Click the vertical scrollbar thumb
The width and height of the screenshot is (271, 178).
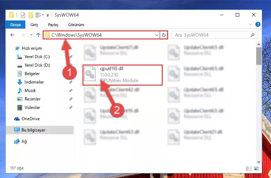pyautogui.click(x=259, y=56)
